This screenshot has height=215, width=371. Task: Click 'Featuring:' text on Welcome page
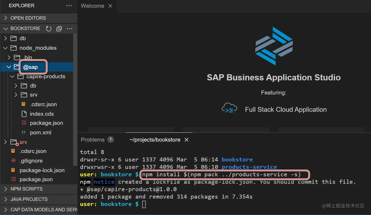[274, 93]
